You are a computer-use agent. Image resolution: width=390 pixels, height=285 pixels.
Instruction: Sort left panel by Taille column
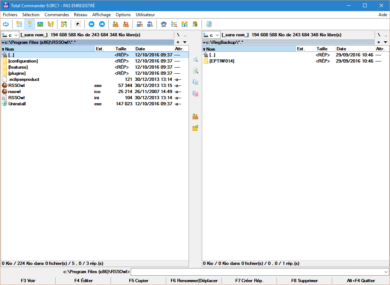pos(124,49)
